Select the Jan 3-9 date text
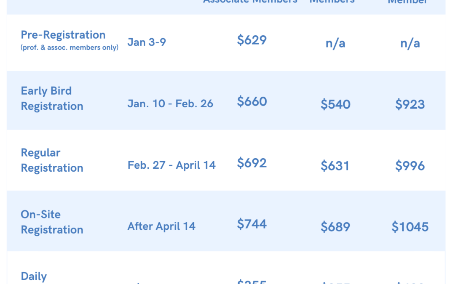The width and height of the screenshot is (455, 284). [147, 42]
